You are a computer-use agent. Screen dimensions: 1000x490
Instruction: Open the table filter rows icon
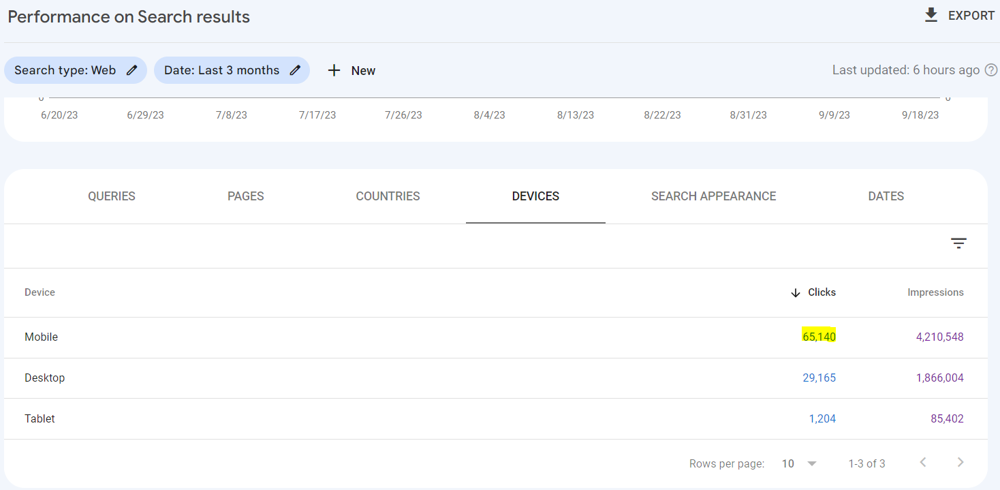click(x=958, y=243)
